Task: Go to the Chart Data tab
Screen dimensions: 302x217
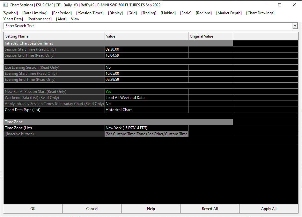Action: tap(13, 19)
